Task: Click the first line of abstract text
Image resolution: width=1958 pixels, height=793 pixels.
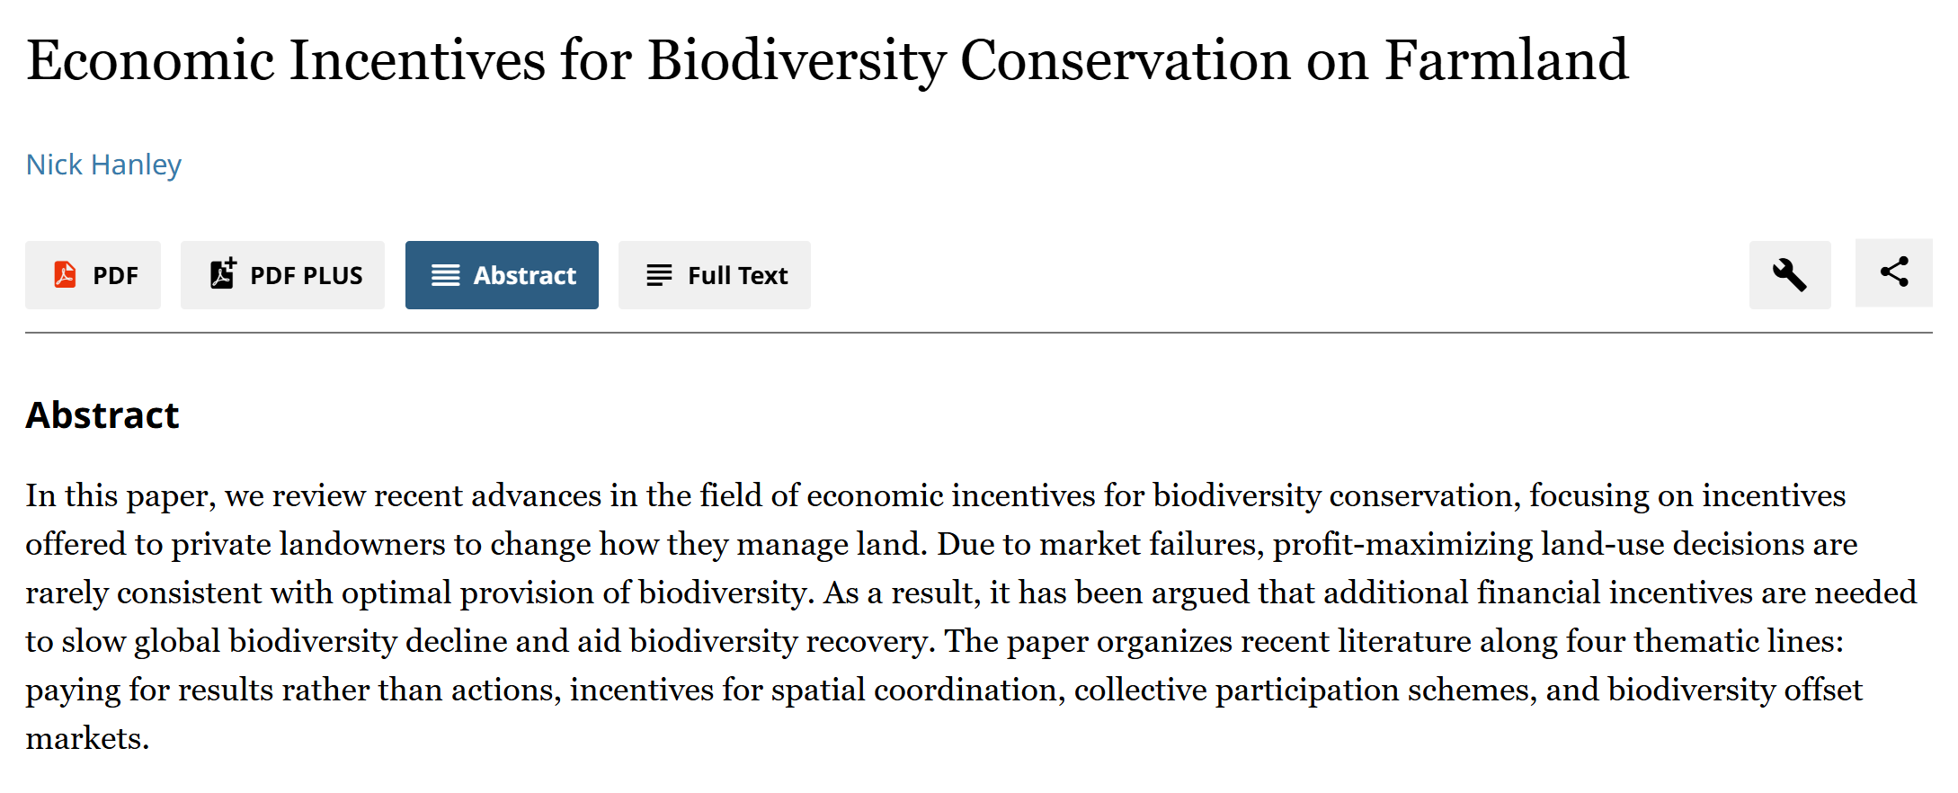Action: point(935,496)
